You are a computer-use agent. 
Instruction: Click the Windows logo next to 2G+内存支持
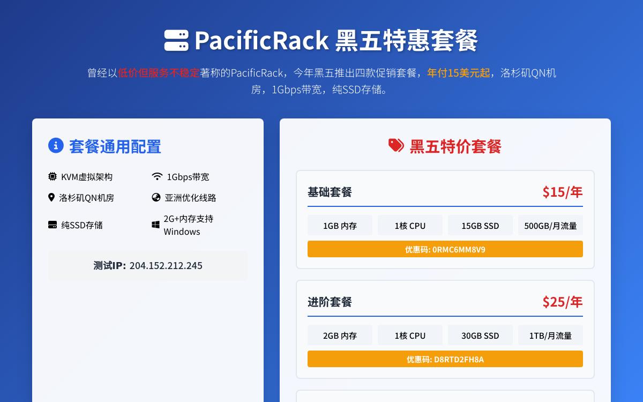click(156, 225)
